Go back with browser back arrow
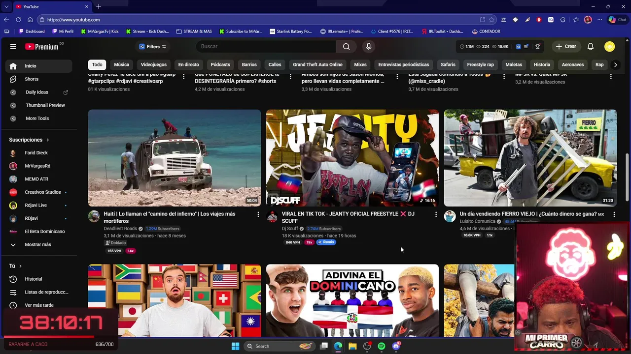This screenshot has height=354, width=631. click(x=6, y=20)
